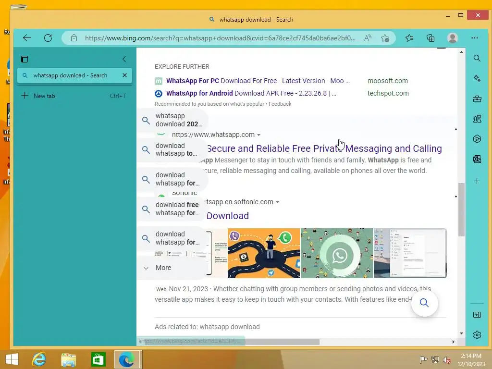Open sidebar Search icon
492x369 pixels.
click(477, 58)
